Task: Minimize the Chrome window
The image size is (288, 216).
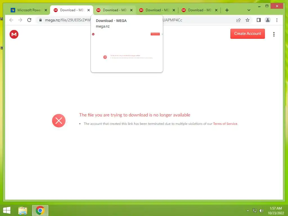Action: tap(259, 6)
